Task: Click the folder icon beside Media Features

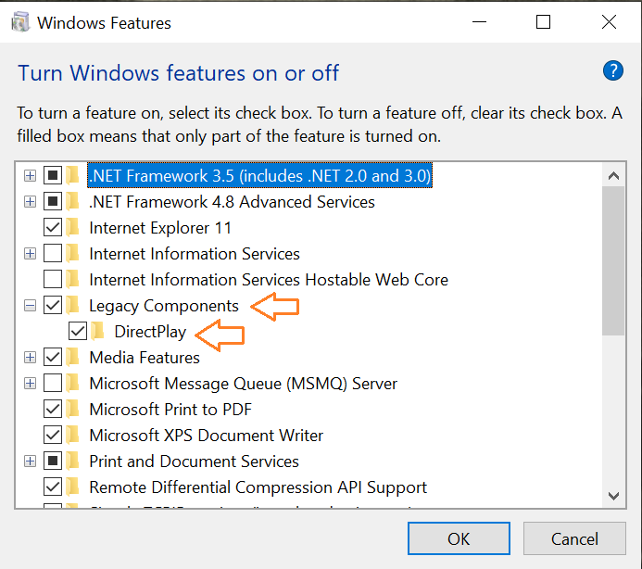Action: [x=73, y=358]
